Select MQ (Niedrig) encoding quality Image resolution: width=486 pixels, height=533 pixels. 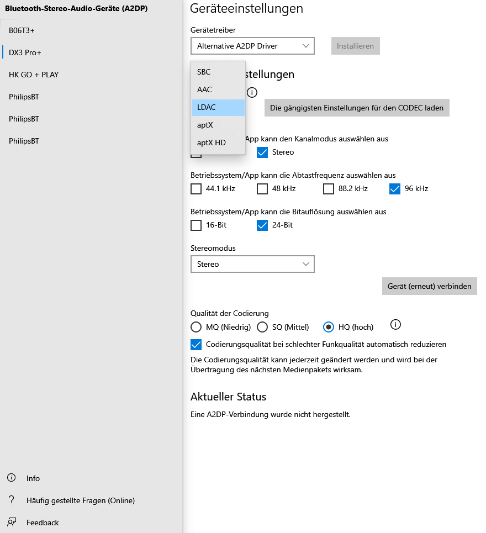[x=196, y=327]
